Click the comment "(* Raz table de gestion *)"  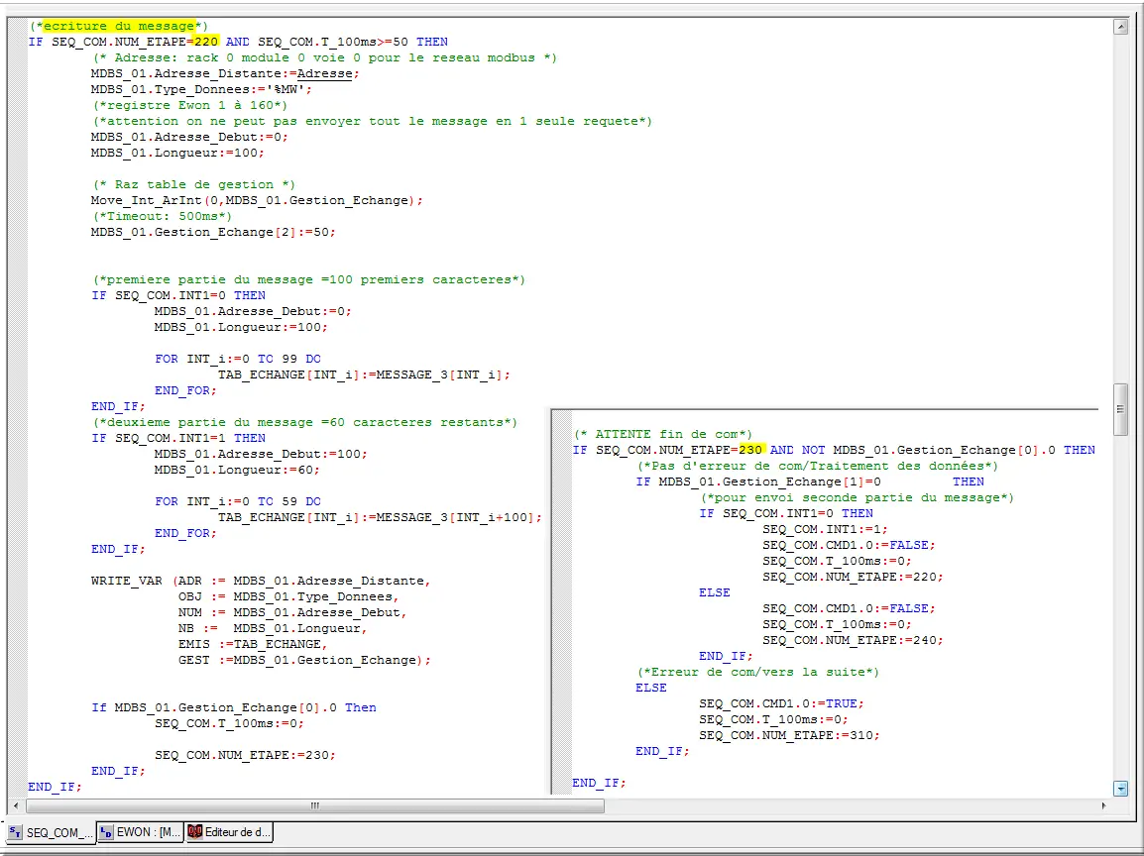point(194,184)
